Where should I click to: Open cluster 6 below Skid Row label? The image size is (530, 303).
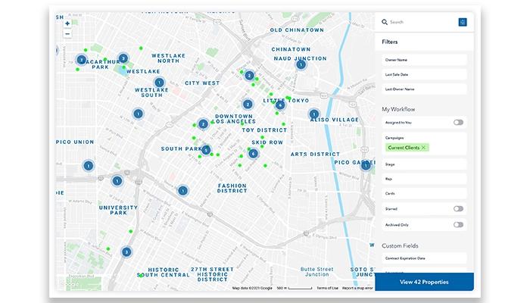coord(253,154)
